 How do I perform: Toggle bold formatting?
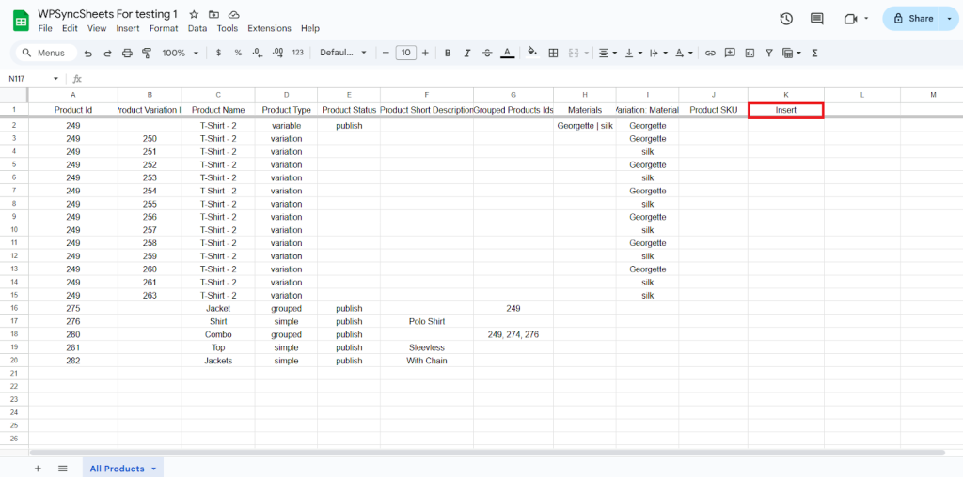[448, 54]
